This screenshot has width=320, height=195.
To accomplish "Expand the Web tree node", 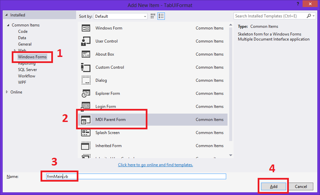I will (15, 50).
